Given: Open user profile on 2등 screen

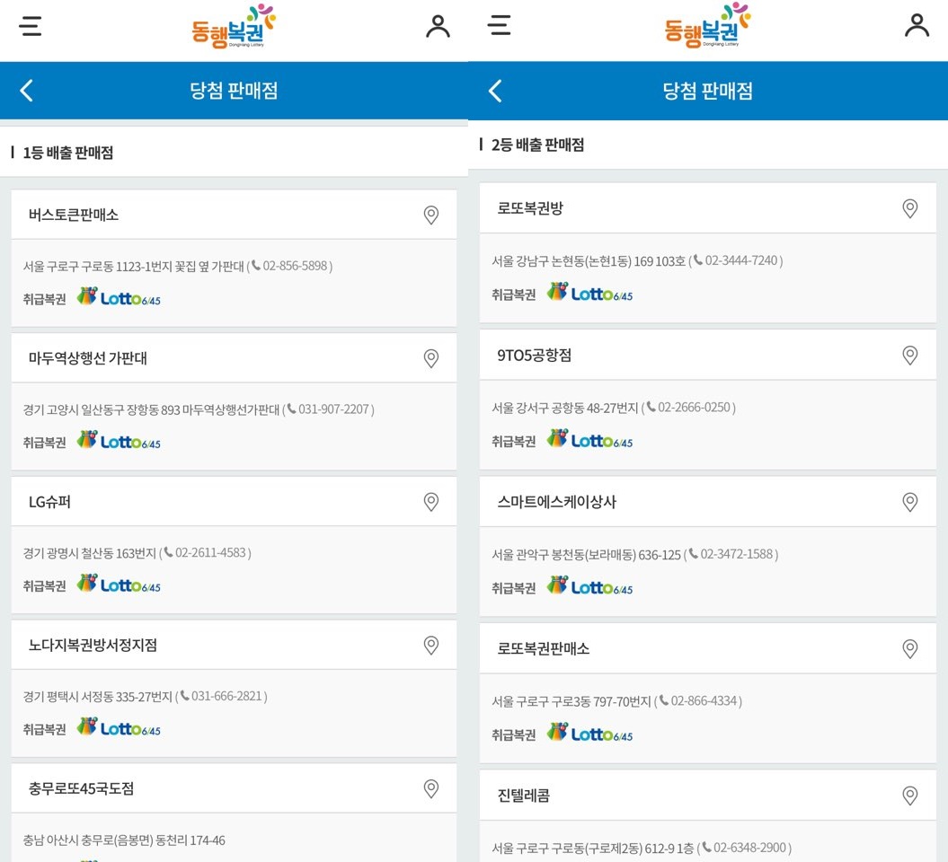Looking at the screenshot, I should click(917, 25).
